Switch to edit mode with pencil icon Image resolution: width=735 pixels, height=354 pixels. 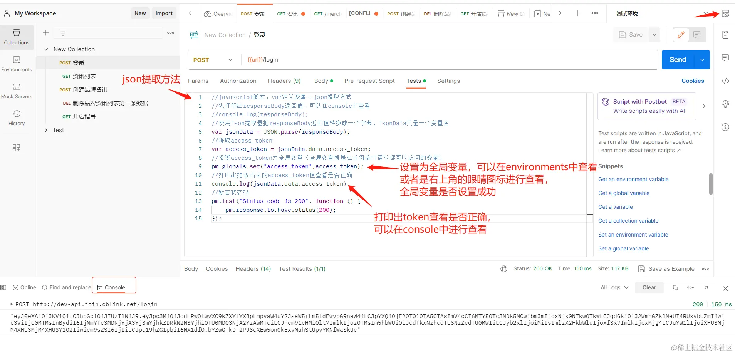(x=681, y=35)
